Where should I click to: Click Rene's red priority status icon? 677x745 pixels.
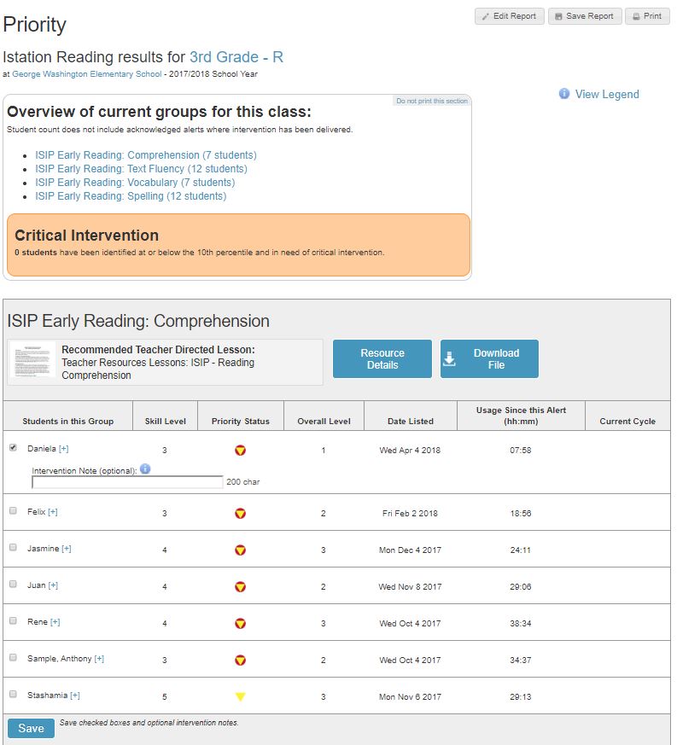coord(240,623)
